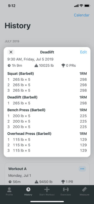Tap the History tab label
This screenshot has width=94, height=204.
click(28, 195)
